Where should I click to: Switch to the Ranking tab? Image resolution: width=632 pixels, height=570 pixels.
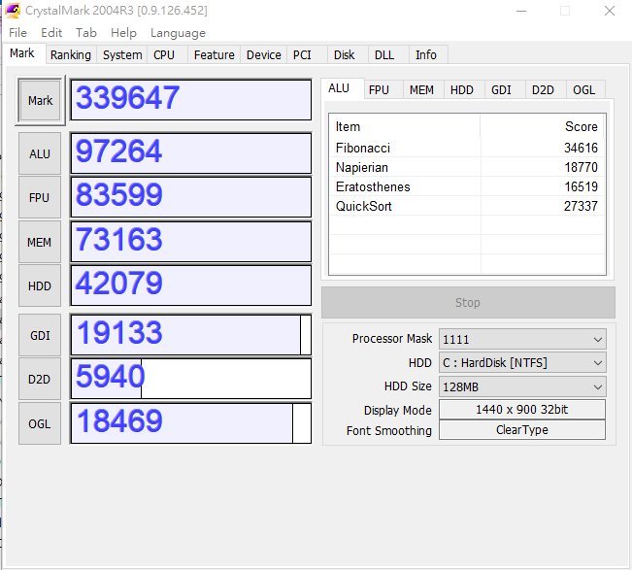pyautogui.click(x=70, y=55)
